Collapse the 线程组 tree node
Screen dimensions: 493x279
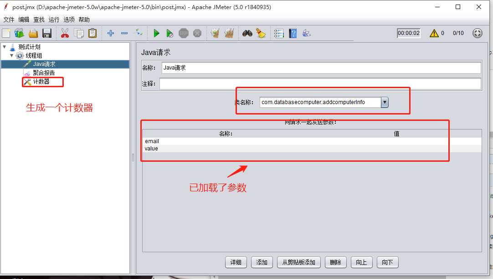[x=12, y=55]
